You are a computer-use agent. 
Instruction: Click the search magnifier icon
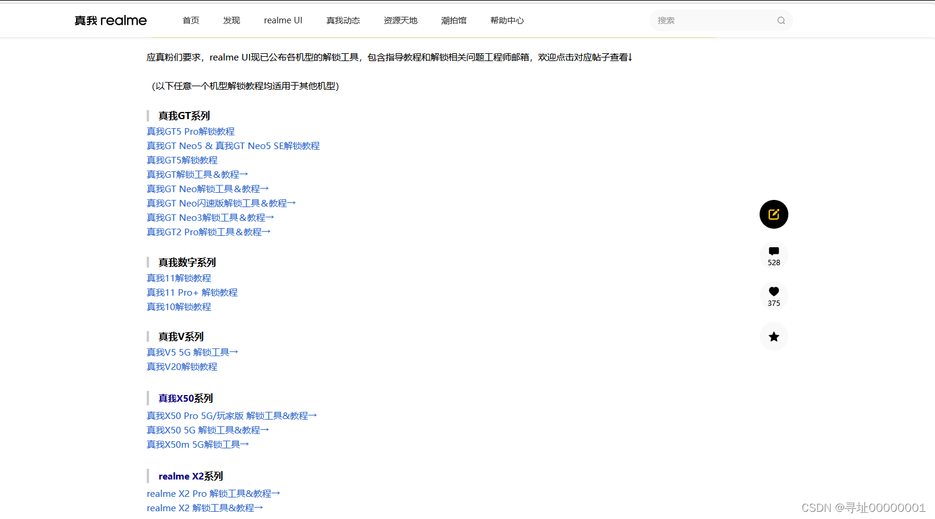pyautogui.click(x=781, y=20)
